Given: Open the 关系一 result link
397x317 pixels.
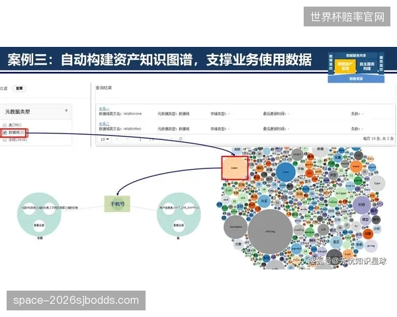Looking at the screenshot, I should (104, 109).
